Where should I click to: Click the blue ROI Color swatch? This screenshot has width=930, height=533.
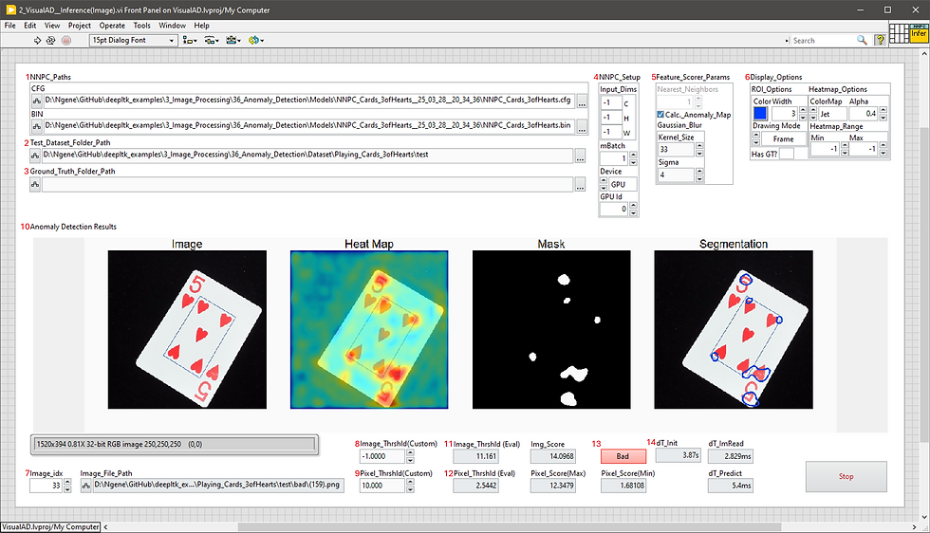click(x=760, y=113)
